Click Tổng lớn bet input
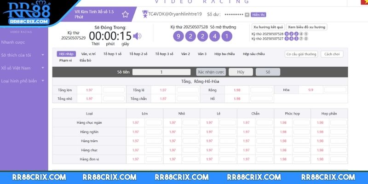 coord(114,90)
